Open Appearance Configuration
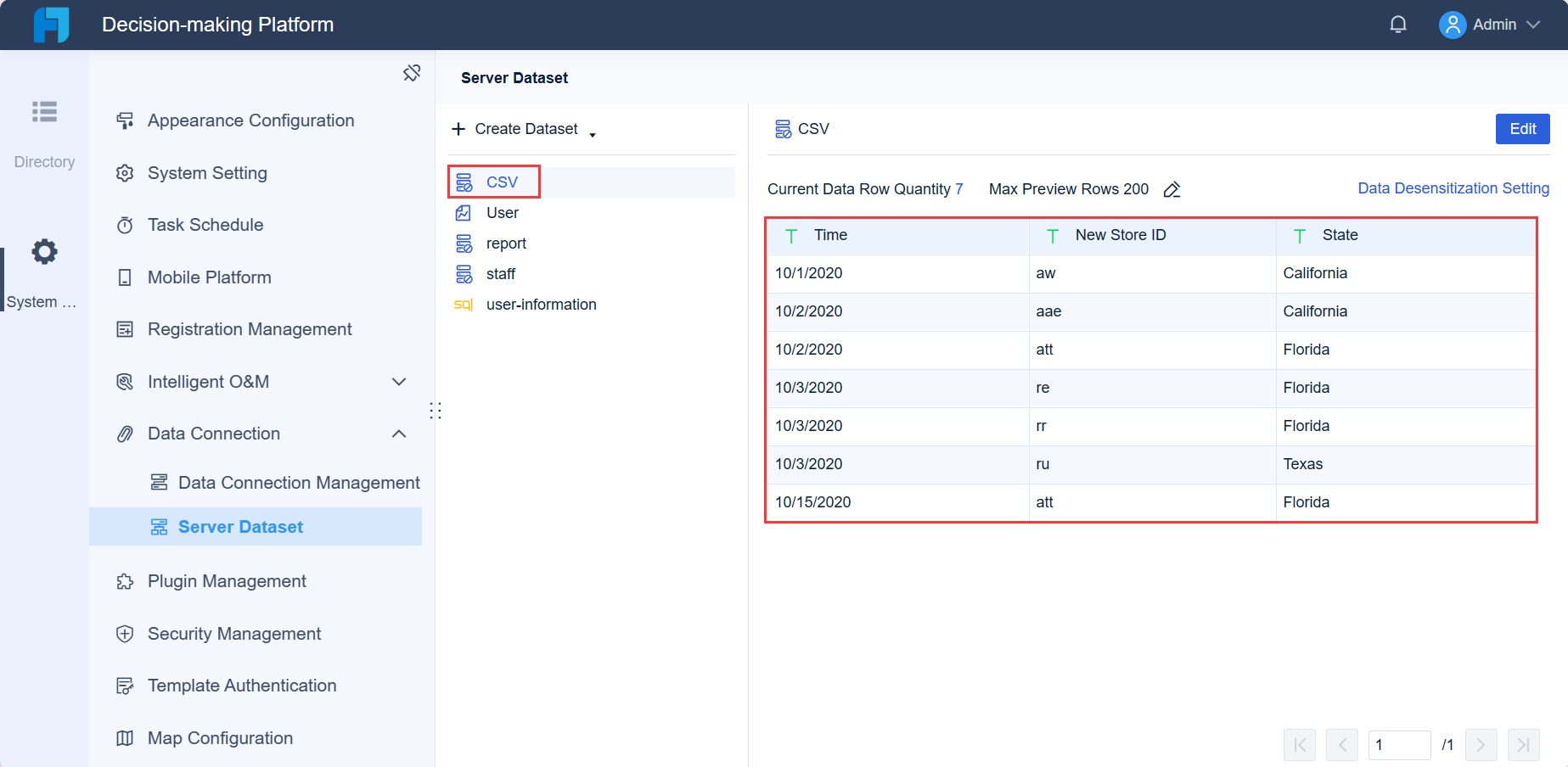1568x767 pixels. pyautogui.click(x=250, y=120)
